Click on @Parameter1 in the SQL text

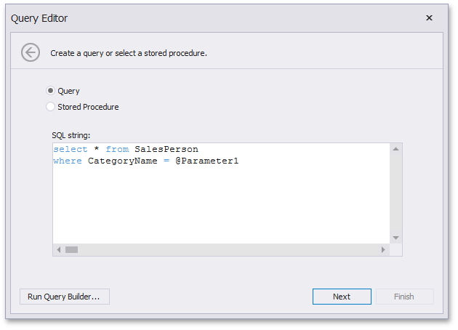[x=207, y=161]
